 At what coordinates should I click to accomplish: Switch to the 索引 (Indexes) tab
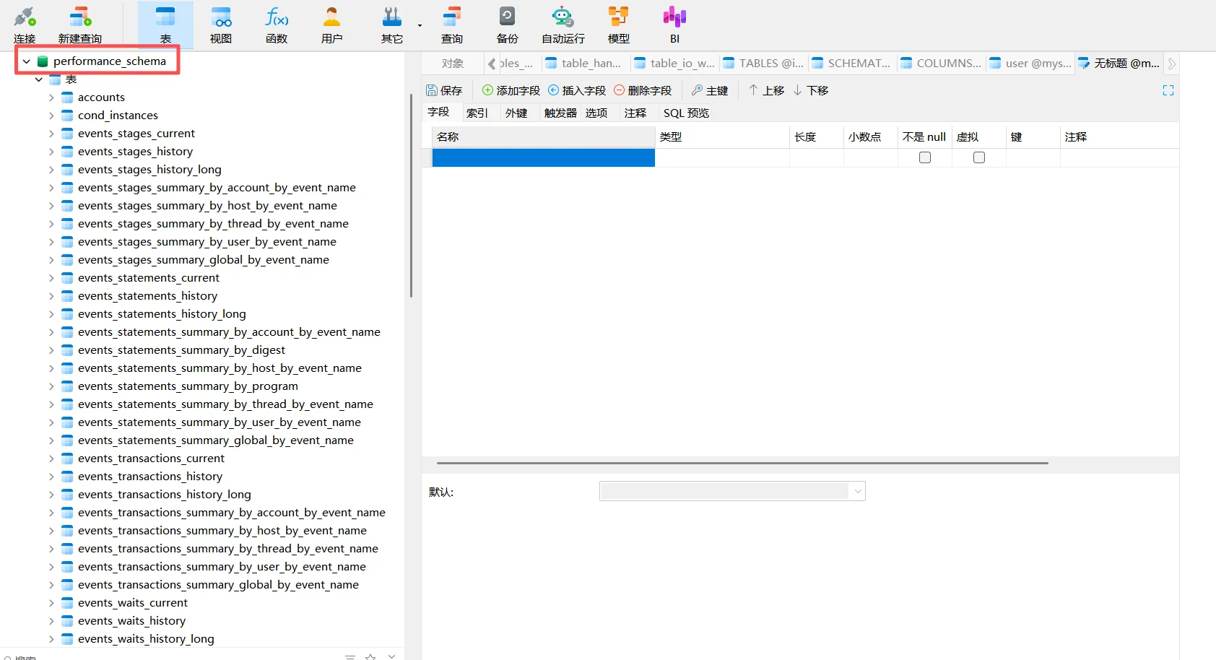point(477,113)
